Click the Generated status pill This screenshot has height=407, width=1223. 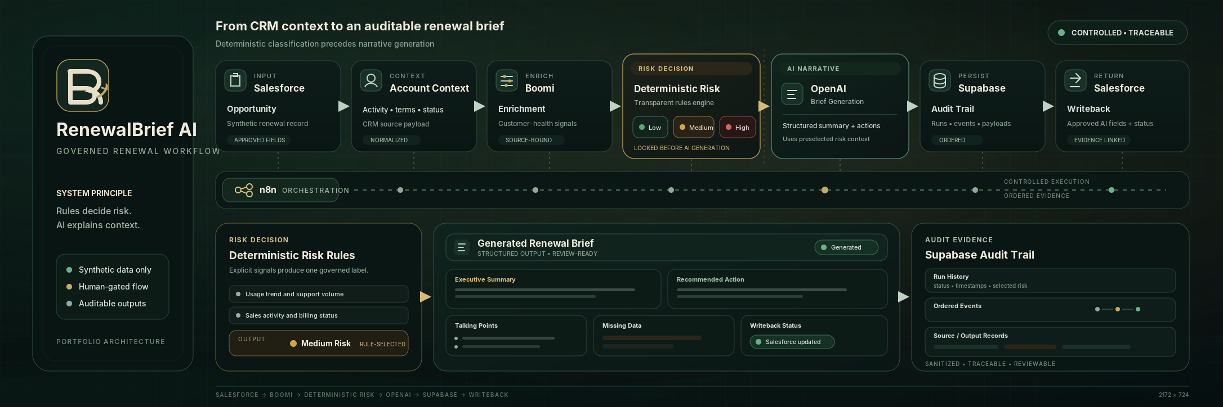coord(846,247)
